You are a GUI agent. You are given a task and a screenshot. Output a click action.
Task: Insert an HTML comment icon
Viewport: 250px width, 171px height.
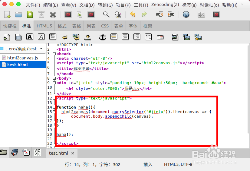[x=148, y=37]
